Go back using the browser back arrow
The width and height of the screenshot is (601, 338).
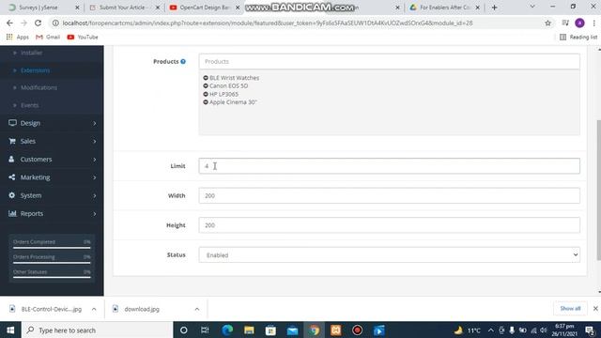click(9, 23)
